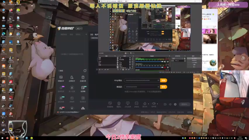The height and width of the screenshot is (140, 249).
Task: Pop out the OBS Controls dock via header icon
Action: pos(200,56)
